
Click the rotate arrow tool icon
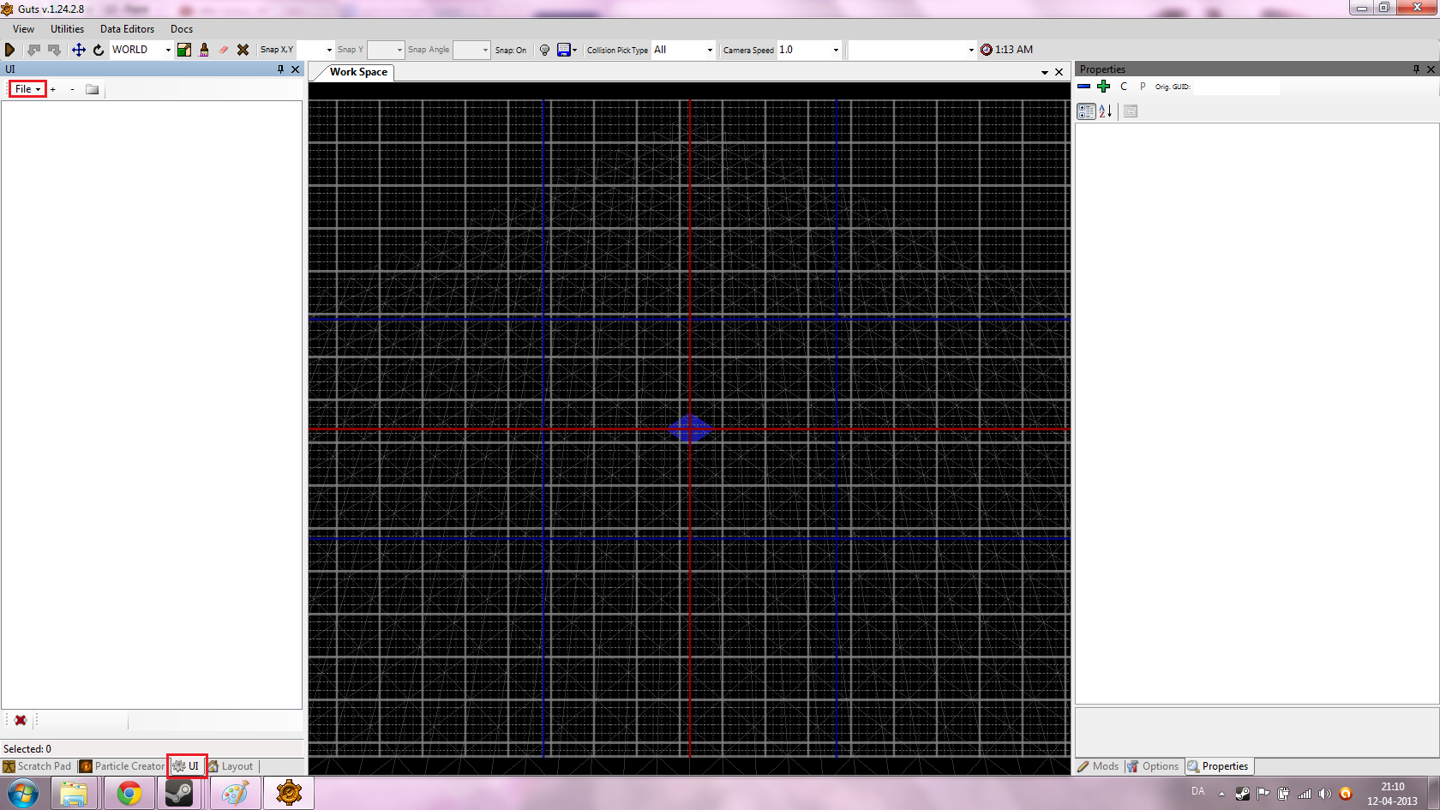pyautogui.click(x=99, y=50)
